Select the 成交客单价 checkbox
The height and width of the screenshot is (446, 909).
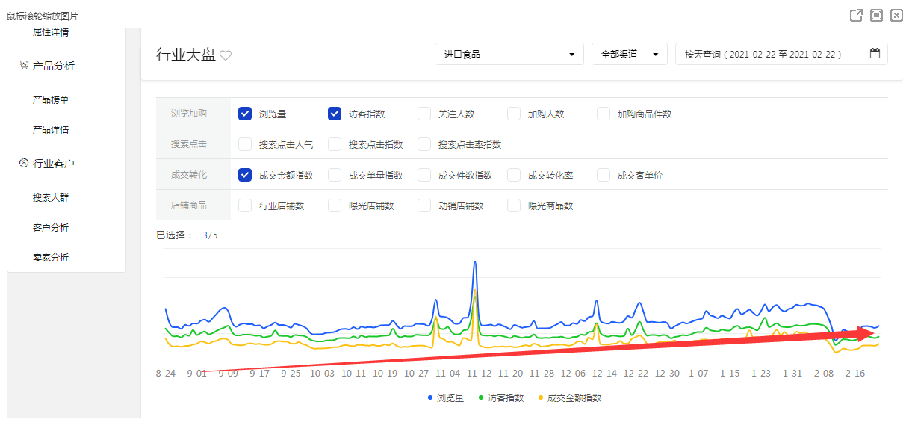(x=604, y=175)
